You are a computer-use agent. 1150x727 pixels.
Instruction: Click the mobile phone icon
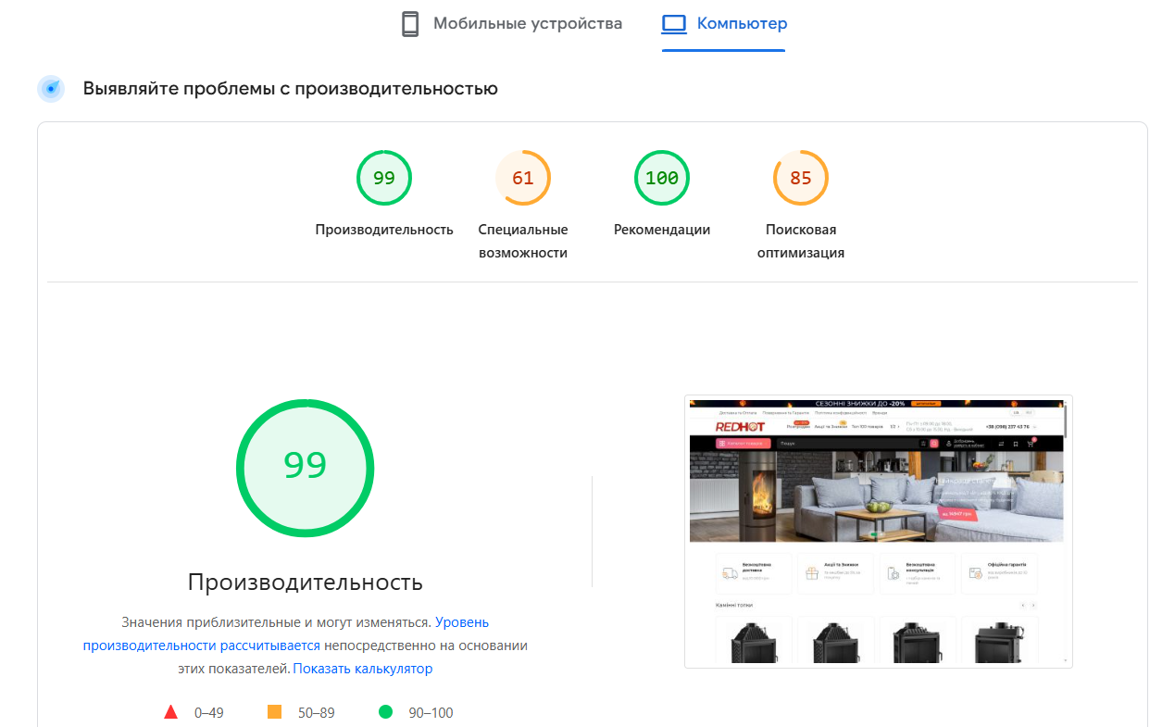click(410, 24)
